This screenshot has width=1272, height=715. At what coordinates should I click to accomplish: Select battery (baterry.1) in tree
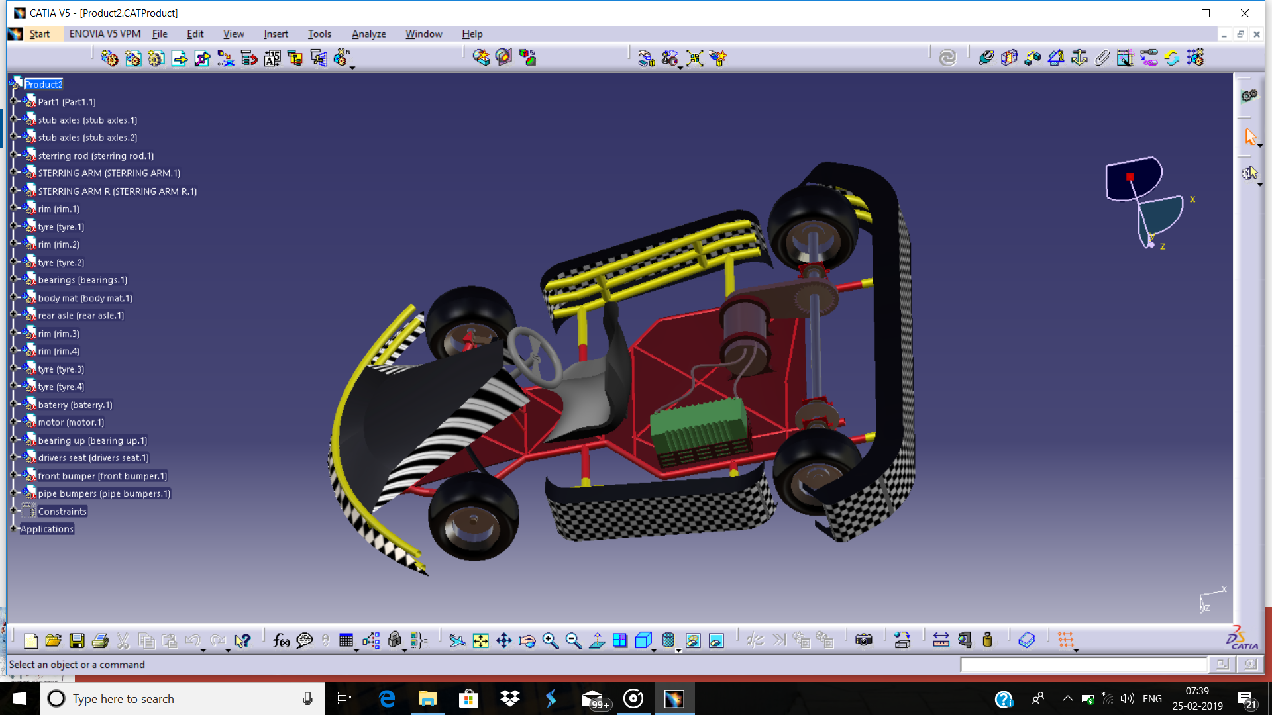75,405
